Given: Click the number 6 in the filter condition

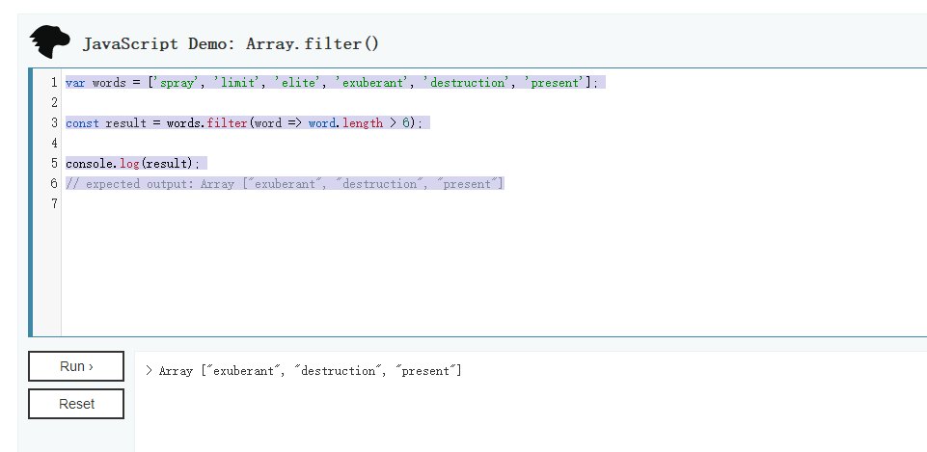Looking at the screenshot, I should point(405,123).
